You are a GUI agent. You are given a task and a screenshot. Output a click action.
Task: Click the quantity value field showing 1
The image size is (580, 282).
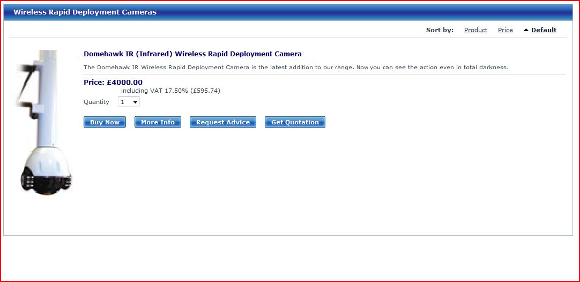[x=124, y=102]
